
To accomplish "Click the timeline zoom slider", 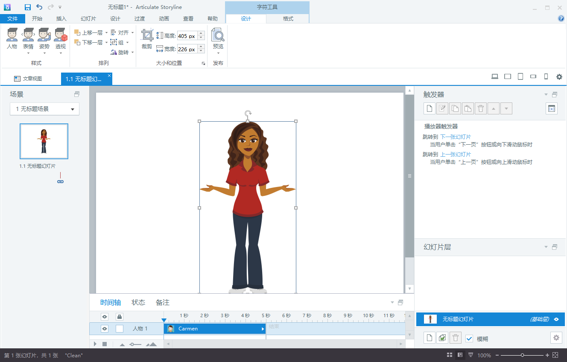I will click(135, 344).
